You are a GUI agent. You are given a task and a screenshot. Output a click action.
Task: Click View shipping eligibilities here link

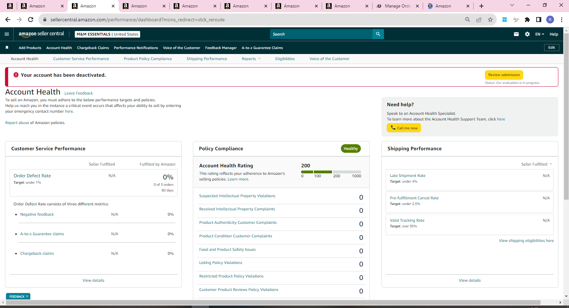[526, 241]
